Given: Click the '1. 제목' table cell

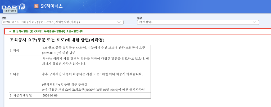Looking at the screenshot, I should click(25, 50).
